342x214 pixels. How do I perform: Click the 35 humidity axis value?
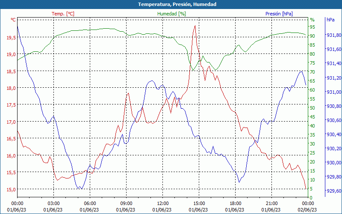coord(313,135)
